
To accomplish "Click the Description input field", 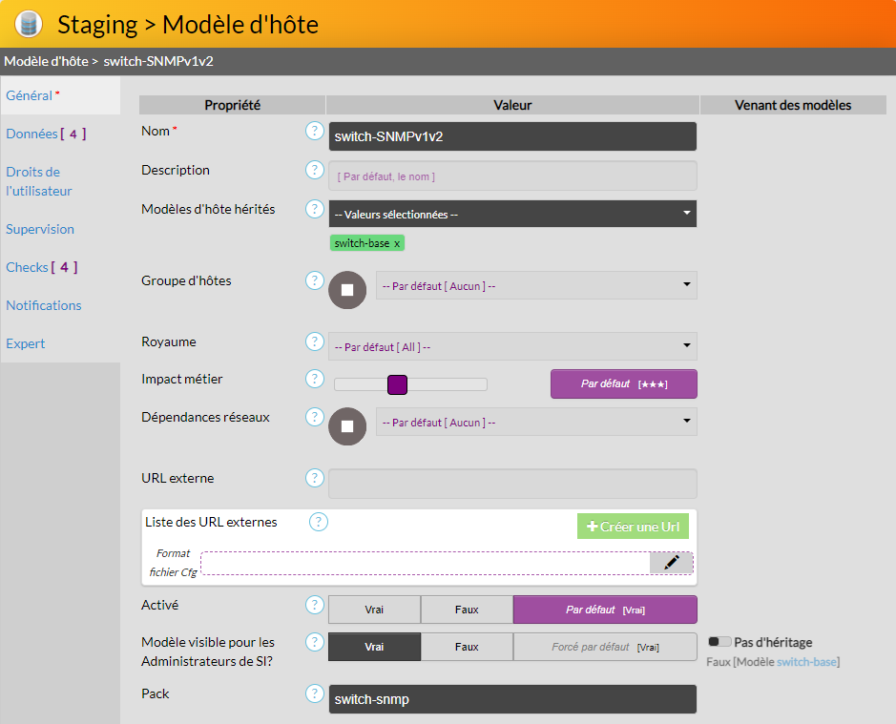I will coord(512,176).
